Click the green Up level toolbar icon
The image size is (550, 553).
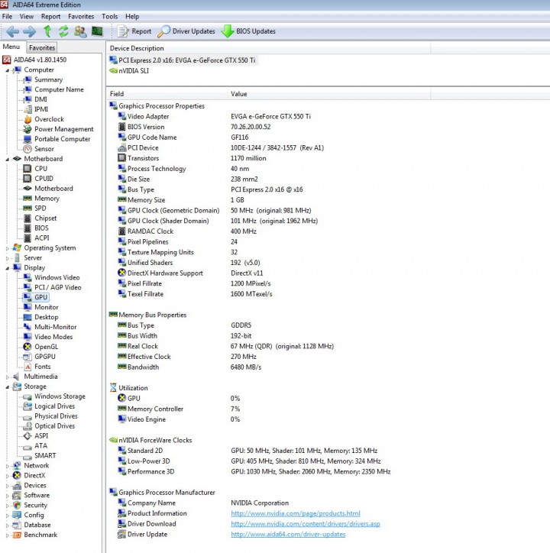click(47, 31)
